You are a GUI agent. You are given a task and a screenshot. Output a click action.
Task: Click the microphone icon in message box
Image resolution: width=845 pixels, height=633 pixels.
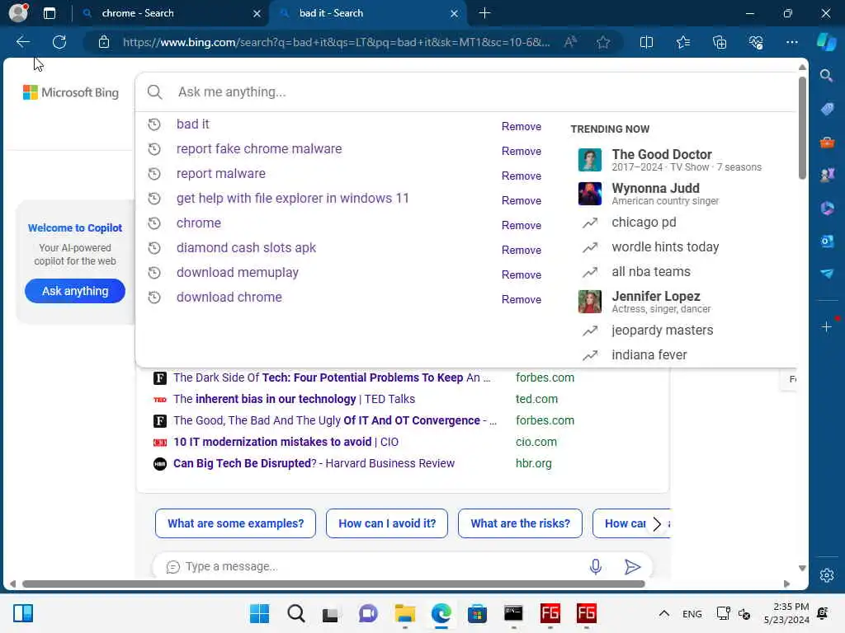coord(596,566)
